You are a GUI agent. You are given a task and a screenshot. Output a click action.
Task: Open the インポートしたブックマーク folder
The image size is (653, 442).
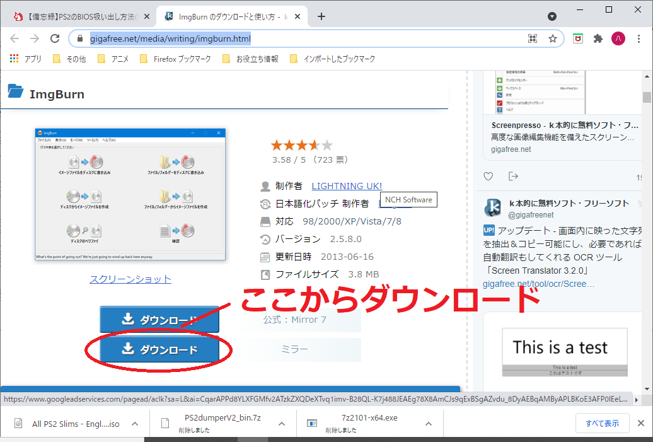pyautogui.click(x=332, y=59)
